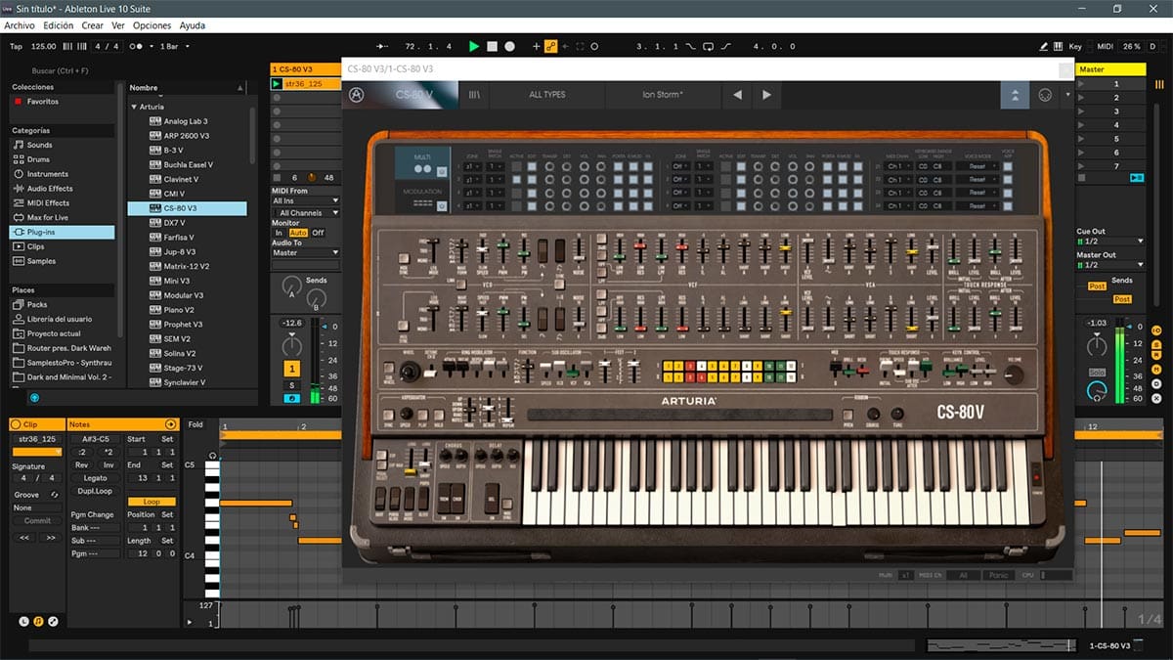The width and height of the screenshot is (1173, 660).
Task: Toggle Fold in the MIDI editor
Action: (x=195, y=424)
